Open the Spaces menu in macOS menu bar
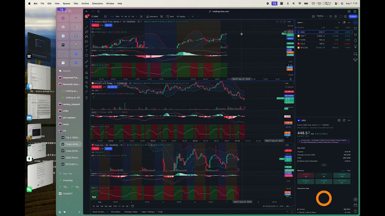Screen dimensions: 385x216 [x=66, y=3]
